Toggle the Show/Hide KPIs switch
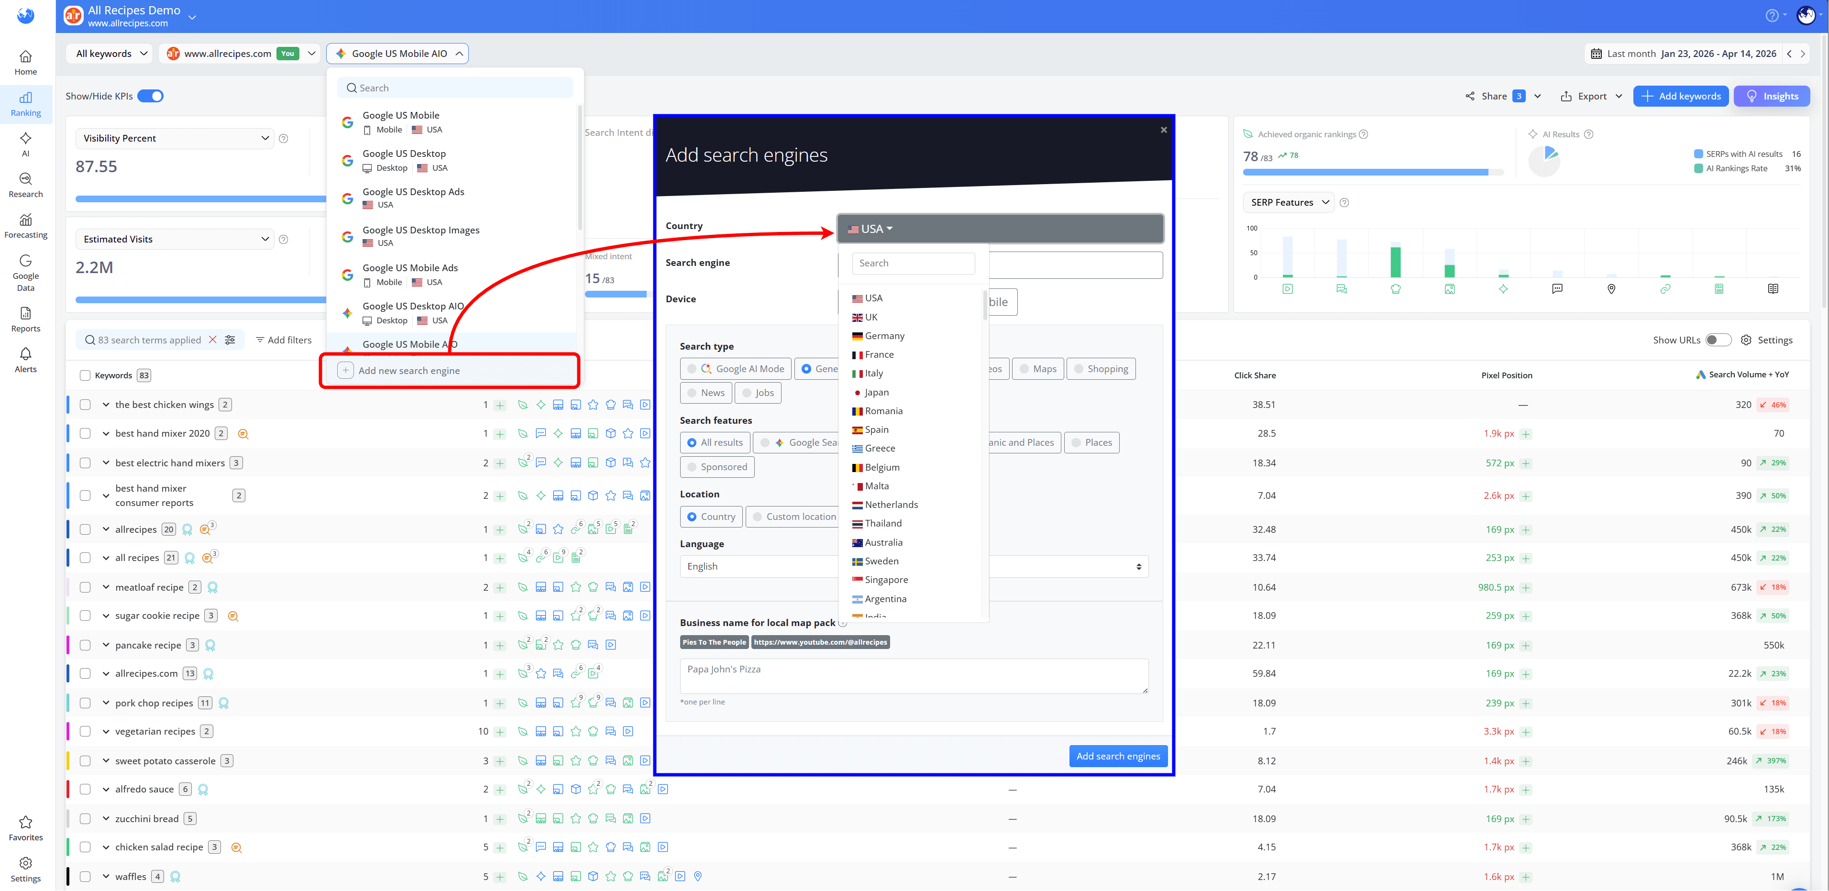1829x891 pixels. coord(150,95)
